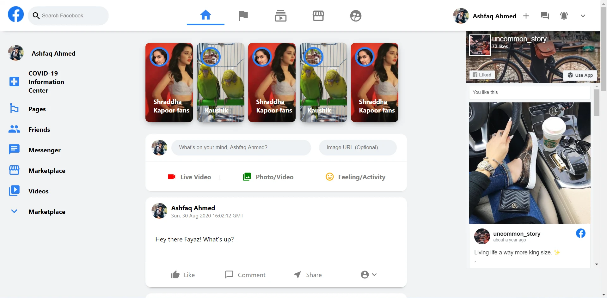Open the notifications bell

[564, 16]
